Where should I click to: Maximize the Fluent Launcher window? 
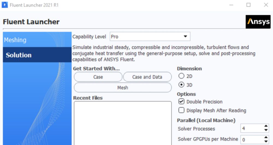248,5
